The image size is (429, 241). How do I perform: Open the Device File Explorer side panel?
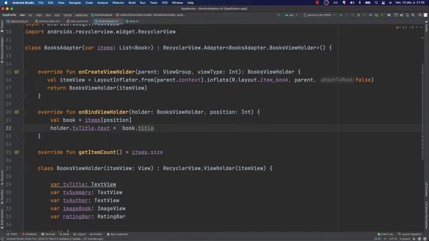[426, 214]
